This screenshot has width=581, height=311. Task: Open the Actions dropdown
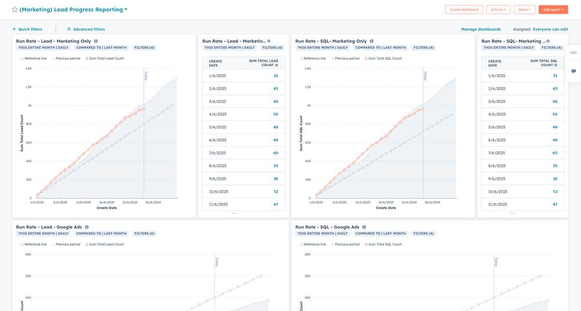pos(498,10)
